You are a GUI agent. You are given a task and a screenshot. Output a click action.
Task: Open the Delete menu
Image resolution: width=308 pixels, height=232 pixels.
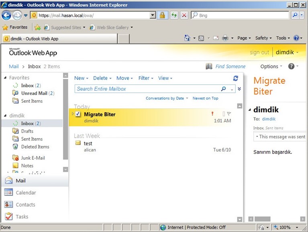tap(102, 78)
